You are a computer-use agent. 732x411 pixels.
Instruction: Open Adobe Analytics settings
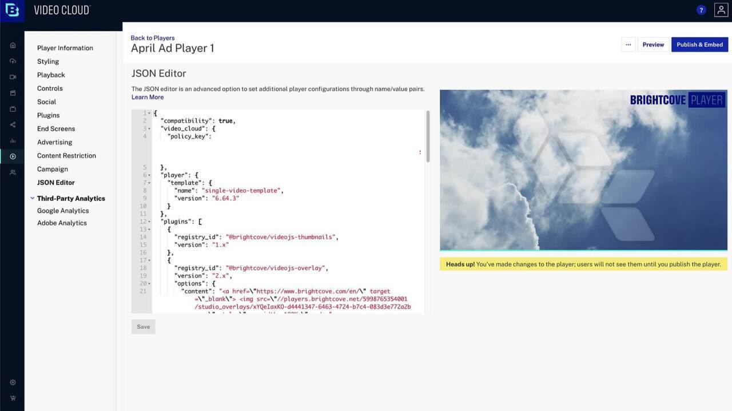point(62,223)
